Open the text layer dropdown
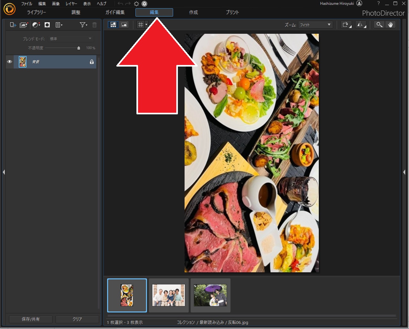The height and width of the screenshot is (329, 409). [x=59, y=25]
